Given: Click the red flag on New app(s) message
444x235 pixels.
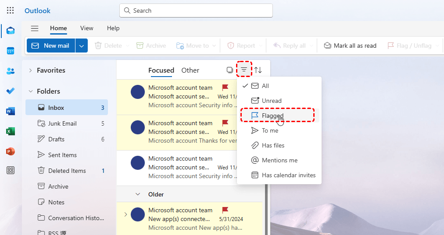Looking at the screenshot, I should pos(225,210).
